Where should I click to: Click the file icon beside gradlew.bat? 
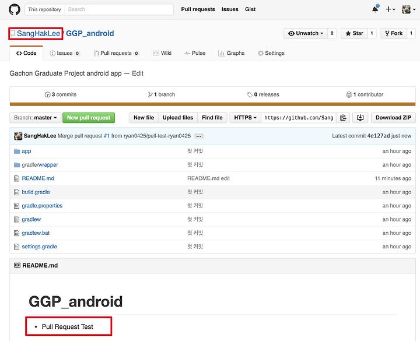point(16,233)
